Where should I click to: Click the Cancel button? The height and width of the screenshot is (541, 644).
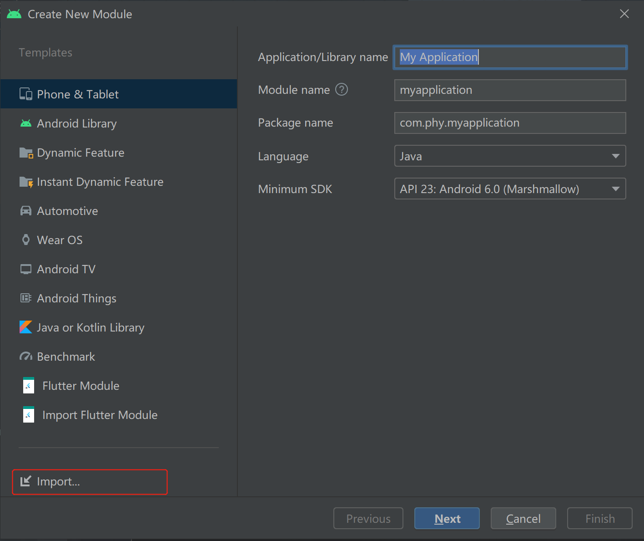coord(523,518)
